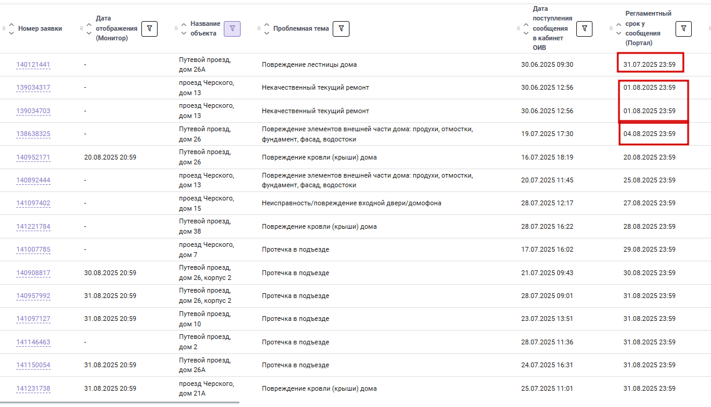Select deadline cell 31.07.2025 23:59
Viewport: 711px width, 407px height.
(649, 64)
